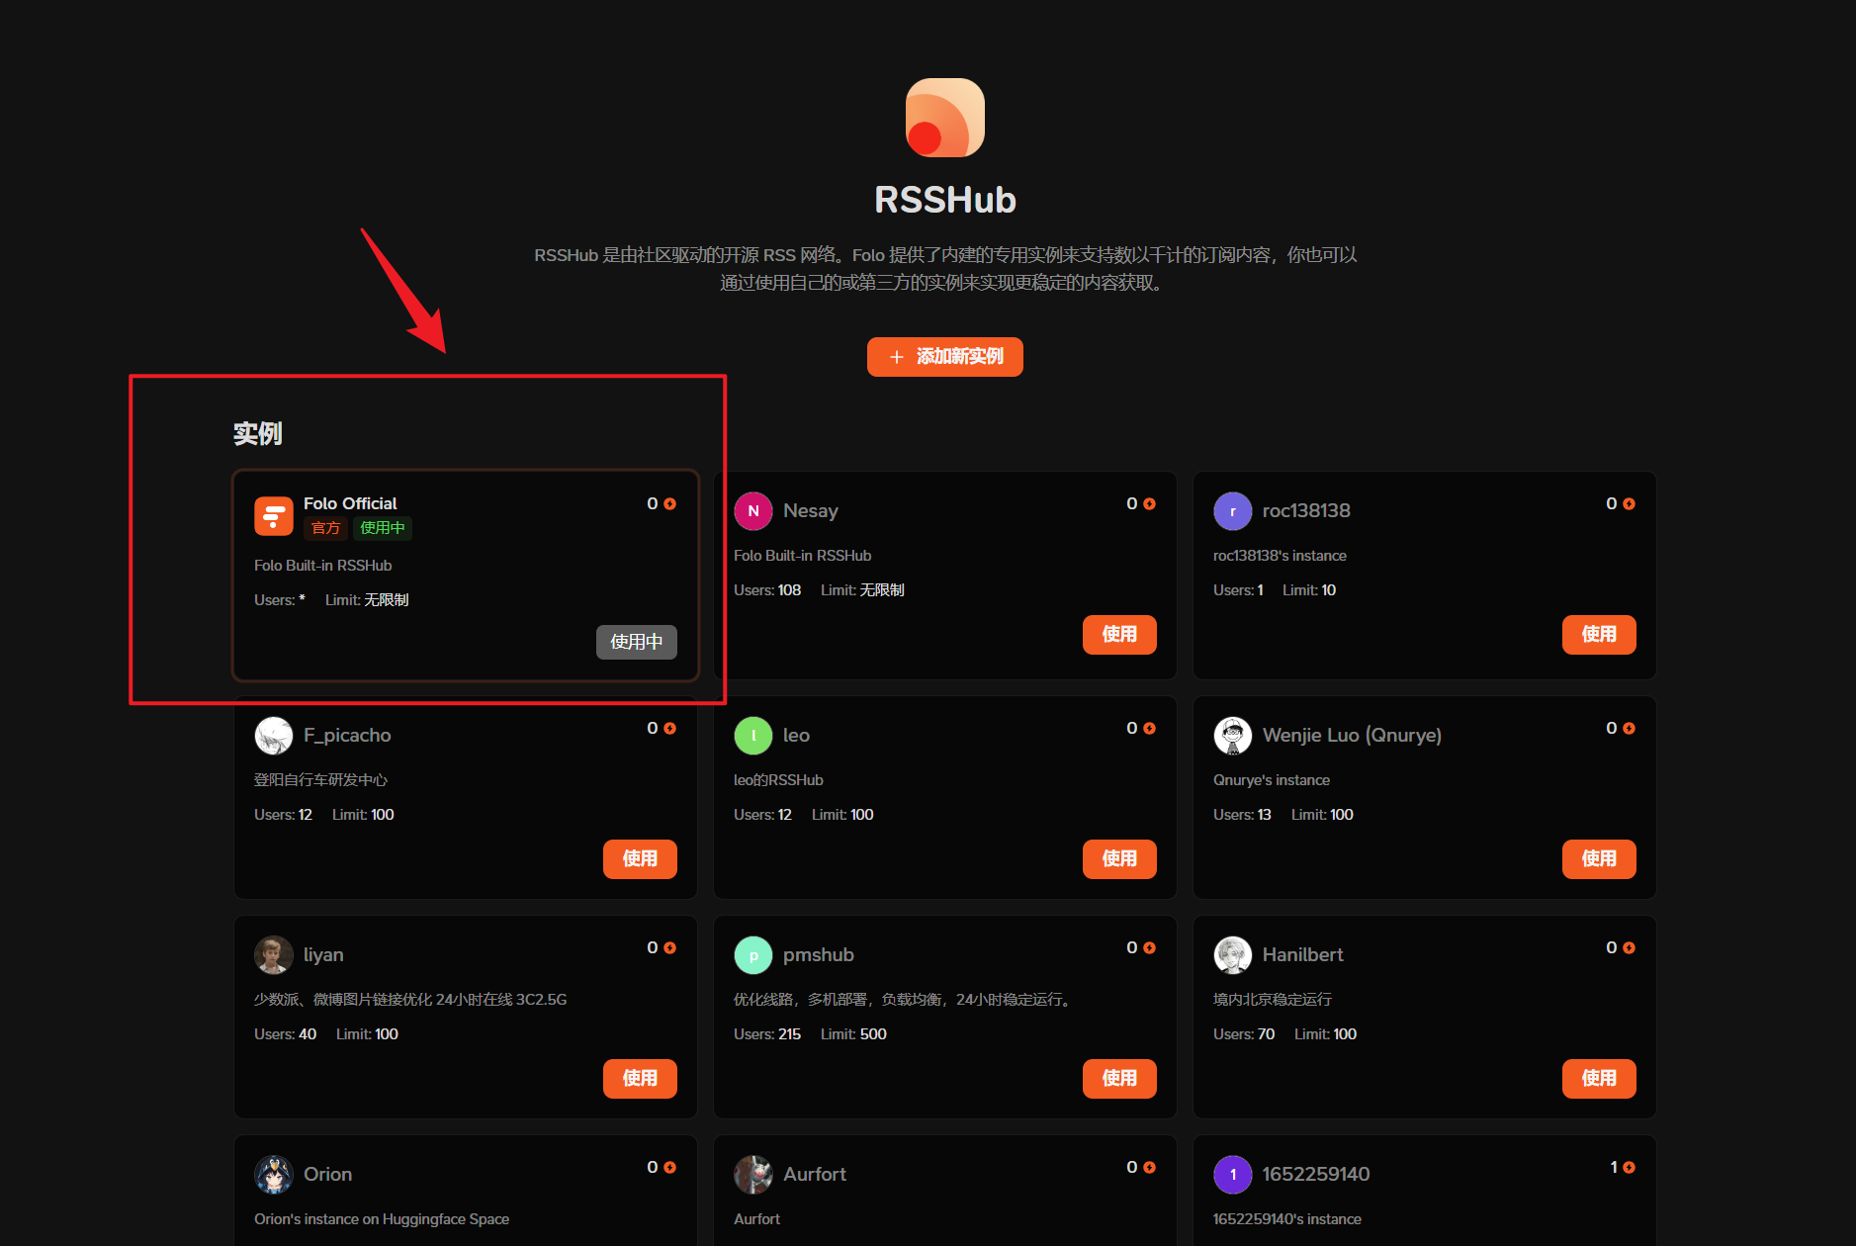Click the Orion card name

tap(327, 1175)
